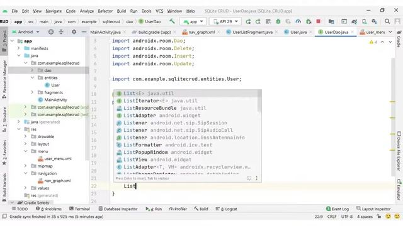
Task: Click the editor vertical scrollbar
Action: click(x=392, y=117)
